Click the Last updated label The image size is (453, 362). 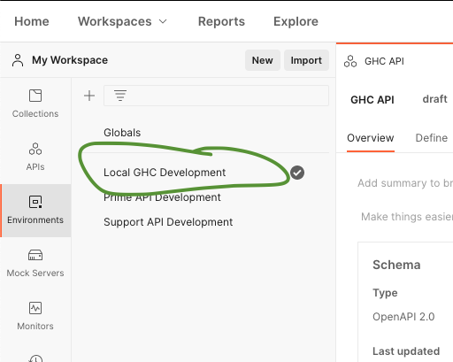pyautogui.click(x=406, y=351)
